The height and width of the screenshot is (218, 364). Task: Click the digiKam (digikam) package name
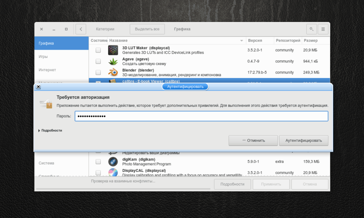139,159
